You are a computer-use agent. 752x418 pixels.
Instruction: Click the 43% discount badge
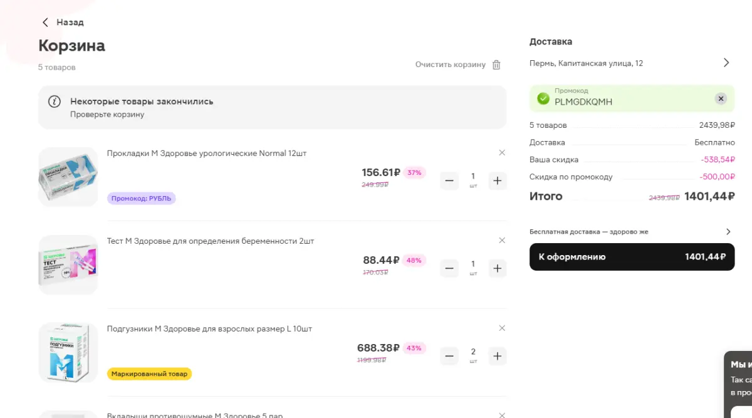pos(414,348)
